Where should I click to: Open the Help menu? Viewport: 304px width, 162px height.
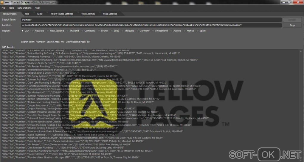37,8
